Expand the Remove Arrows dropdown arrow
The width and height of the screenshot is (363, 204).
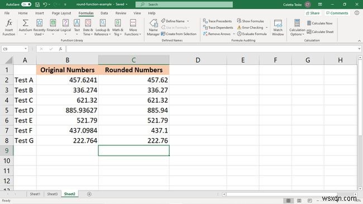[233, 34]
